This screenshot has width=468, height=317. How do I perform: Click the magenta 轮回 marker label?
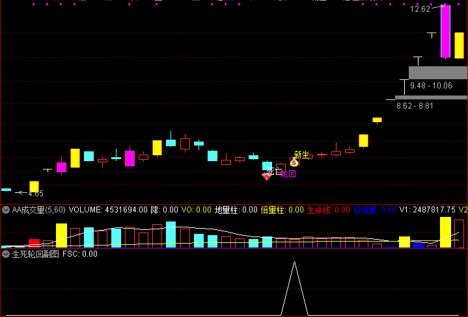point(288,173)
